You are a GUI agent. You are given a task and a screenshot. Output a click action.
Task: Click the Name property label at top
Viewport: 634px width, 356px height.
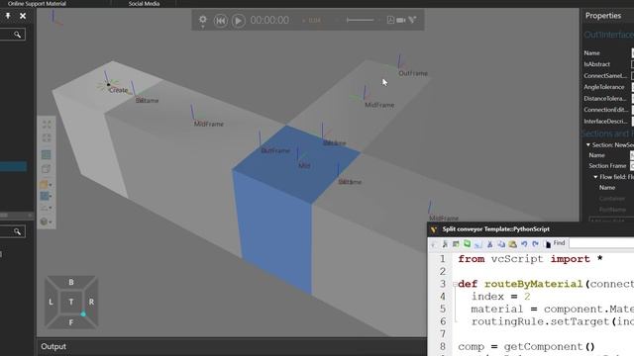pos(591,52)
